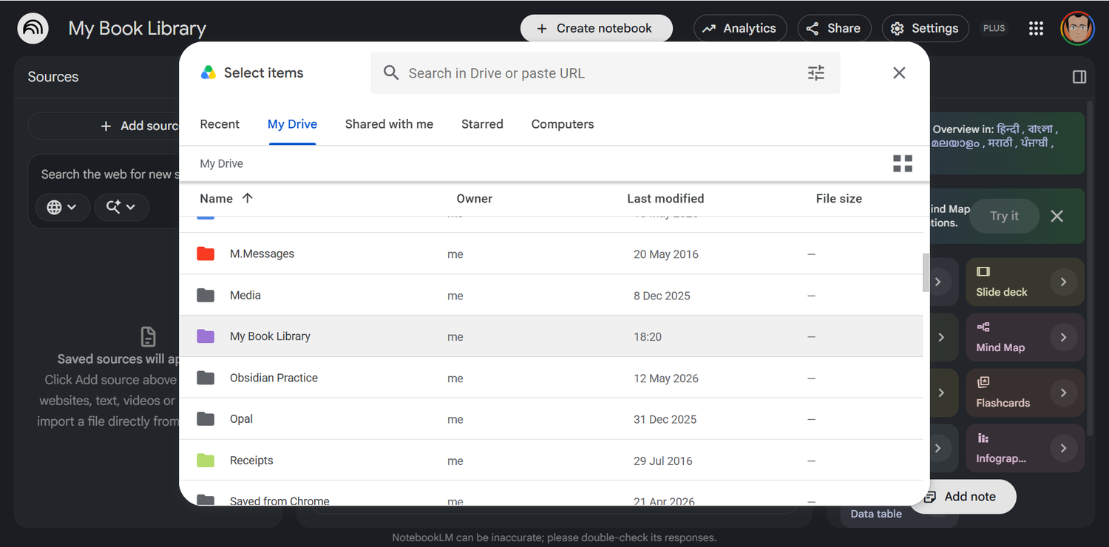Click the Add note button
Screen dimensions: 1109x547
pos(963,497)
